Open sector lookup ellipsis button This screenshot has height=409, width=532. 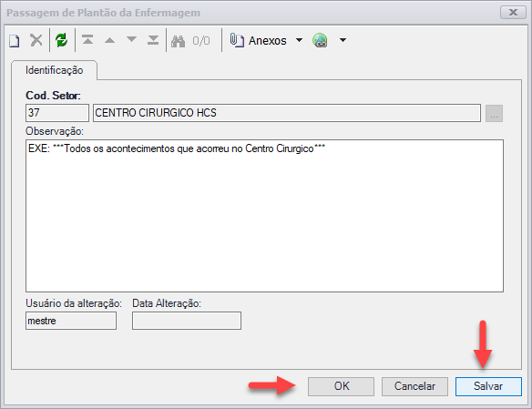tap(494, 113)
